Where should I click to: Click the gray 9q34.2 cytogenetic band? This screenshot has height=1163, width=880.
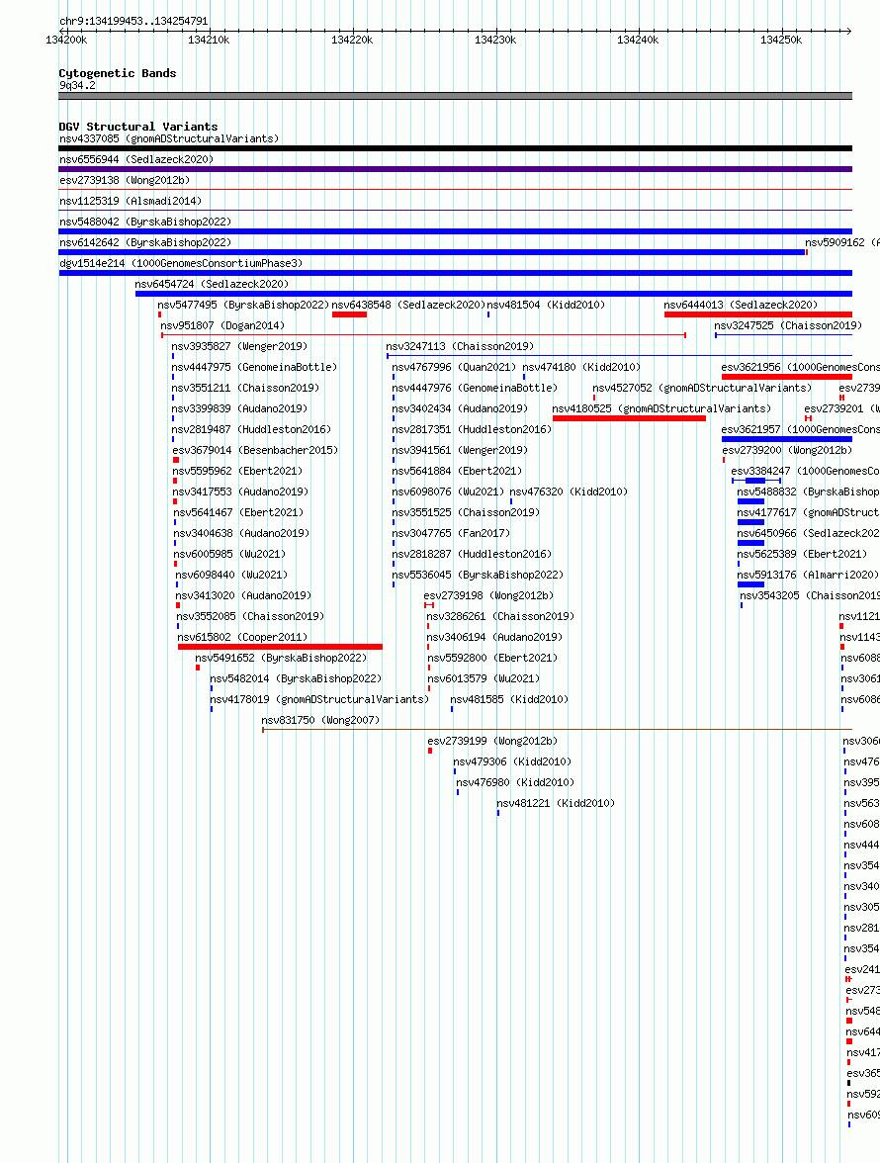456,96
